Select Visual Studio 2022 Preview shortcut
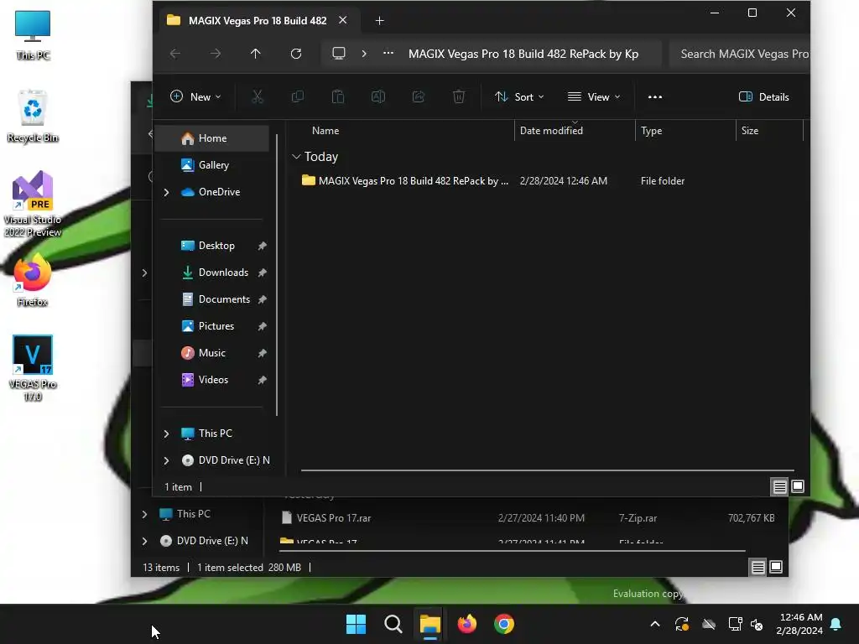 [x=33, y=204]
